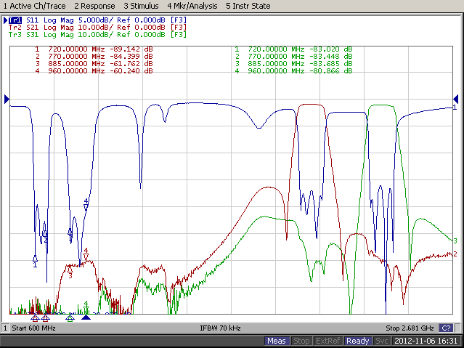Open the Instr State menu
The width and height of the screenshot is (464, 348).
248,6
